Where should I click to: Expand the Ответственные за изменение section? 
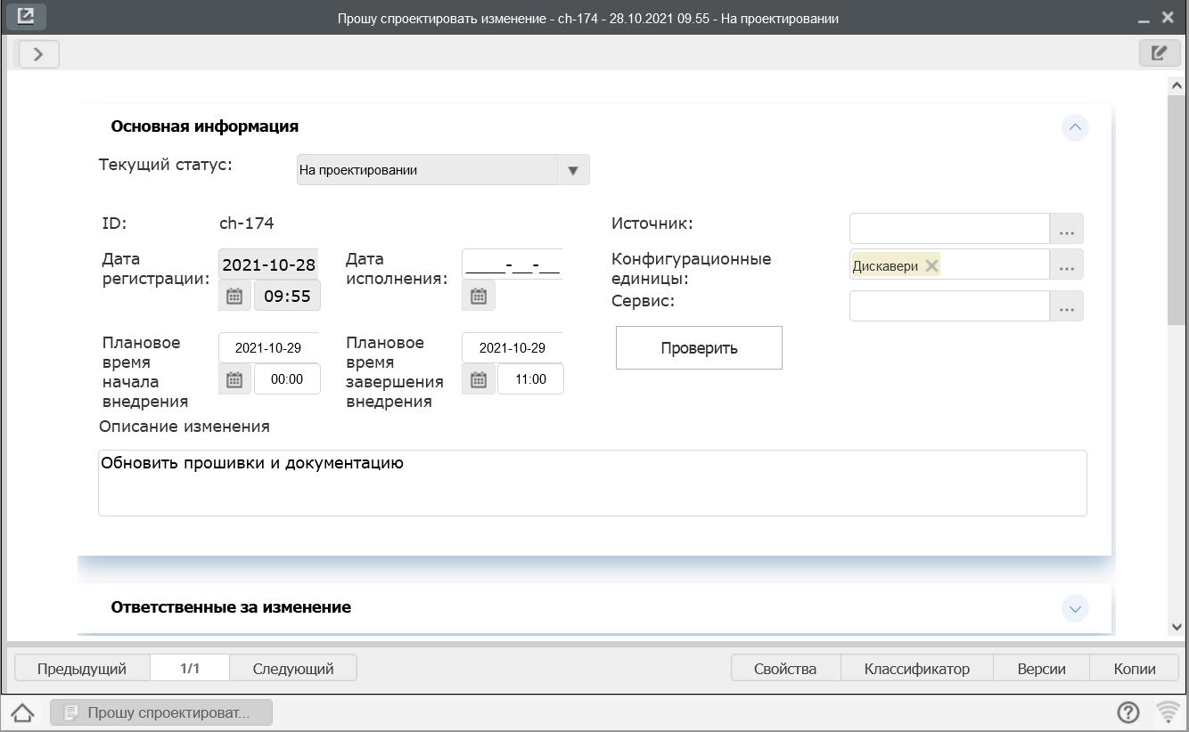(x=1075, y=608)
